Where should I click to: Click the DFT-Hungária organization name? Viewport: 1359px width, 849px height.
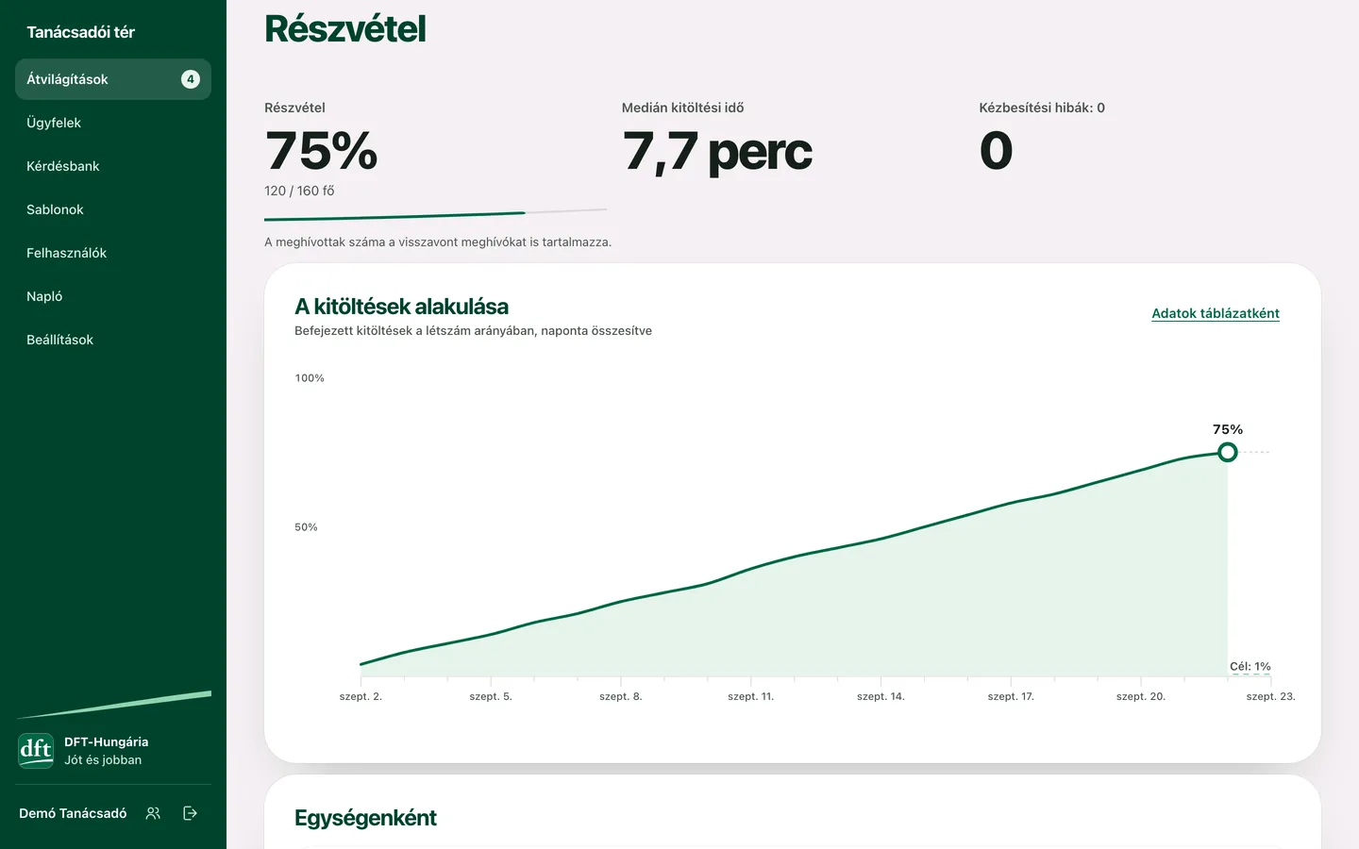(x=106, y=741)
